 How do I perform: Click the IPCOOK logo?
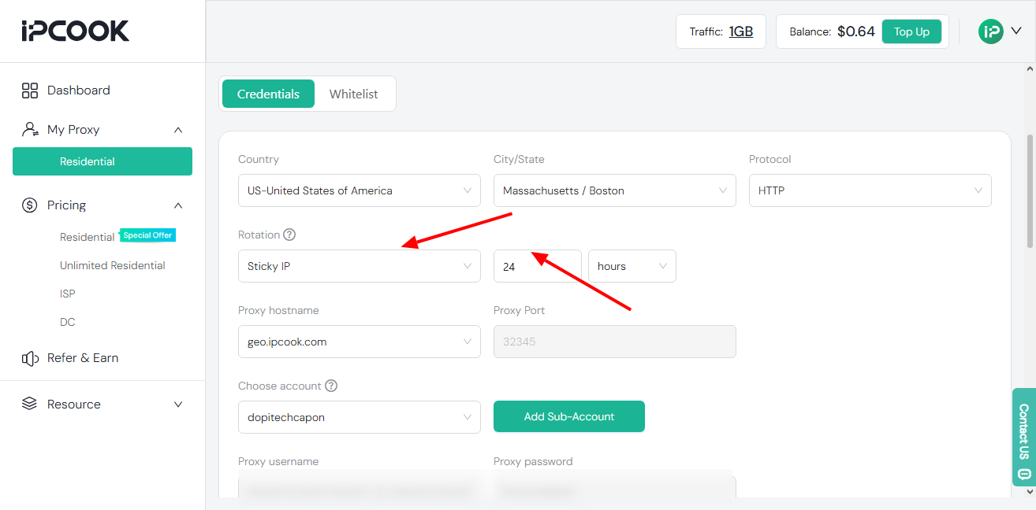pyautogui.click(x=76, y=31)
